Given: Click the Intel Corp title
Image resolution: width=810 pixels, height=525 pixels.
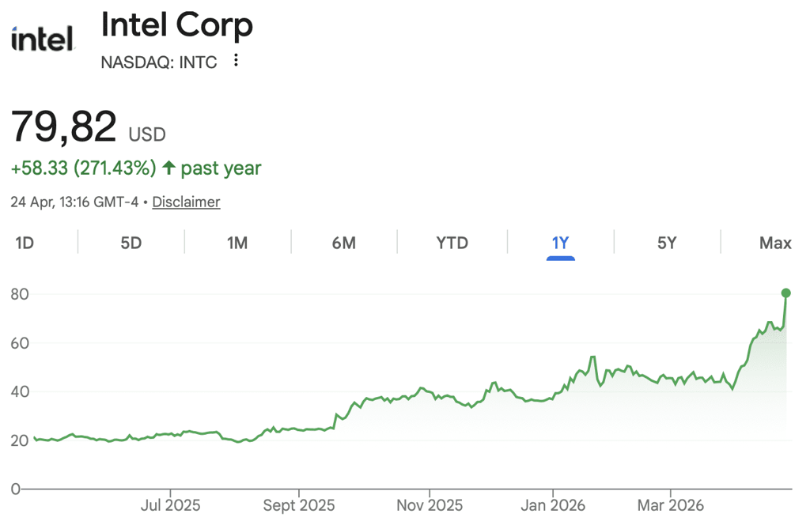Looking at the screenshot, I should pyautogui.click(x=176, y=25).
